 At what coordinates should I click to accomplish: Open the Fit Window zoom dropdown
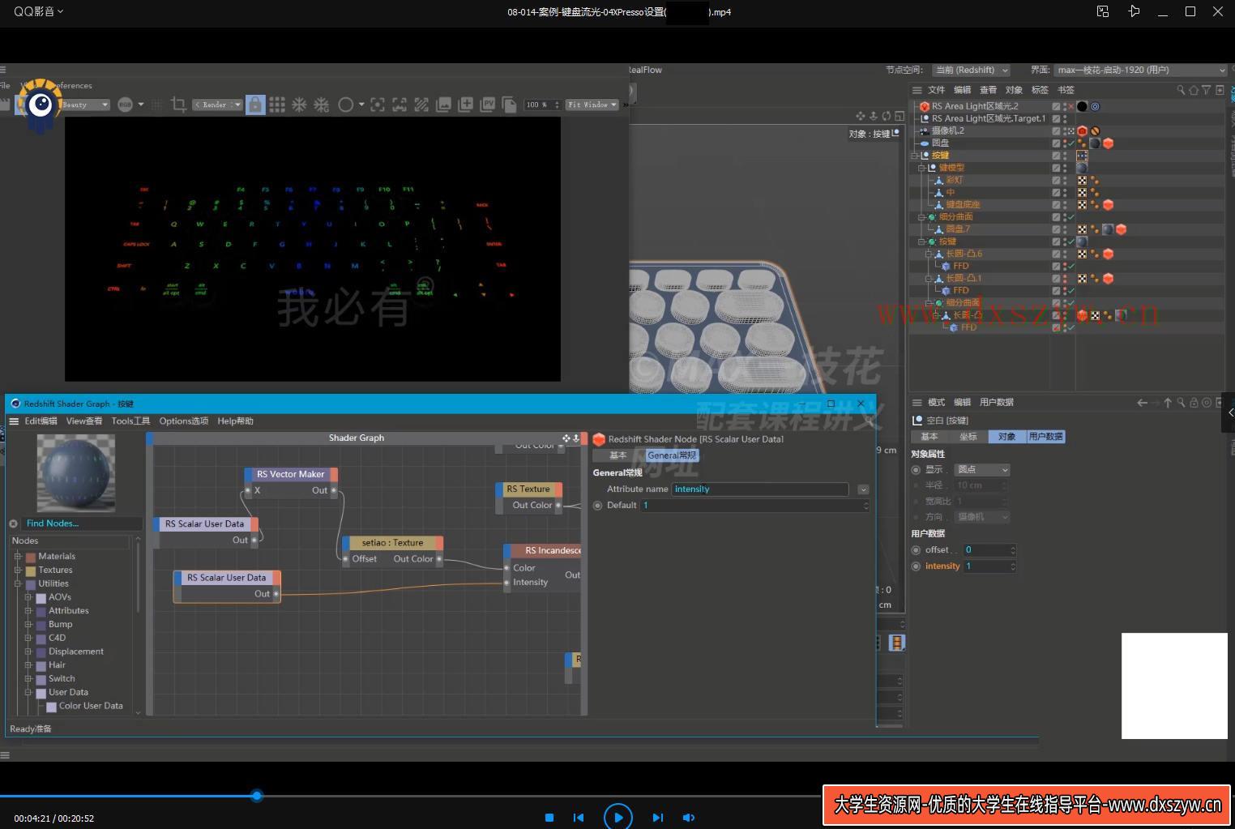click(592, 105)
